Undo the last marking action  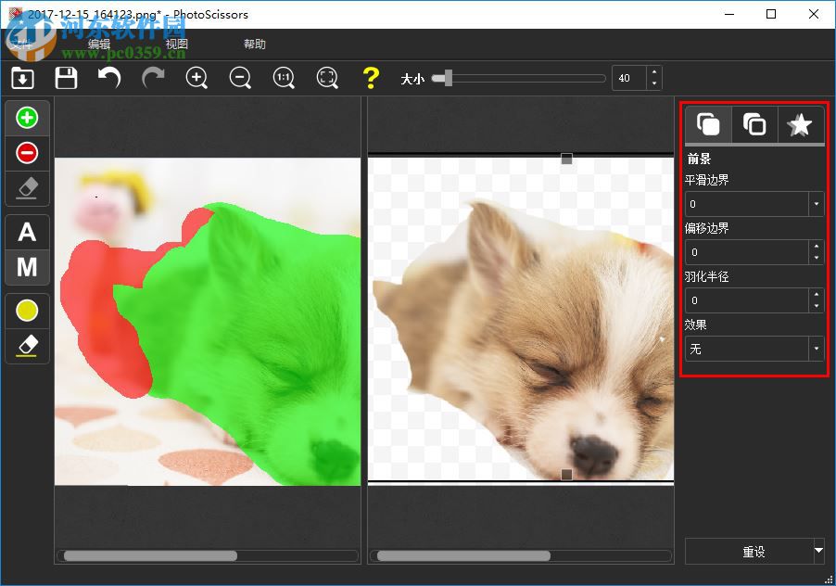(x=108, y=78)
